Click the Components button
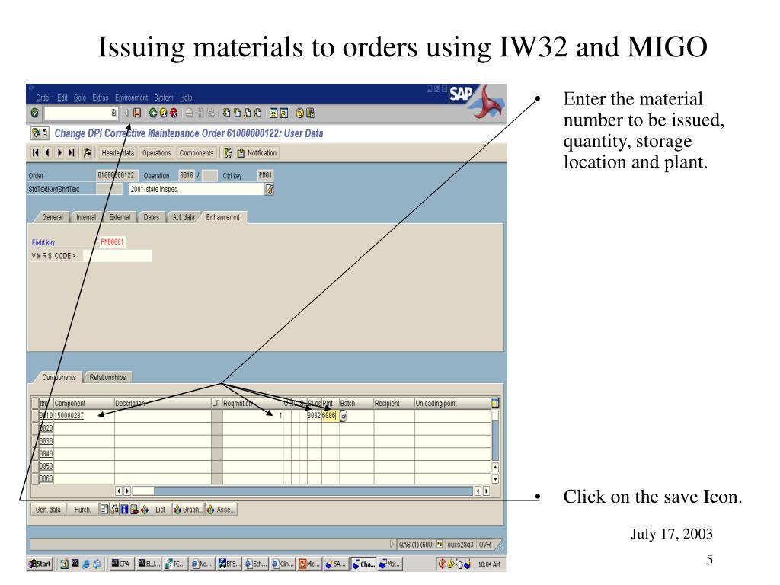 point(197,152)
